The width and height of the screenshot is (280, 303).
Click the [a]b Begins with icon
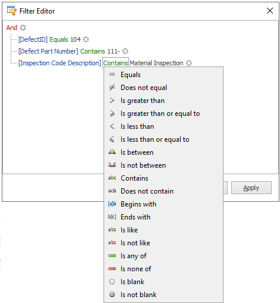click(x=112, y=204)
